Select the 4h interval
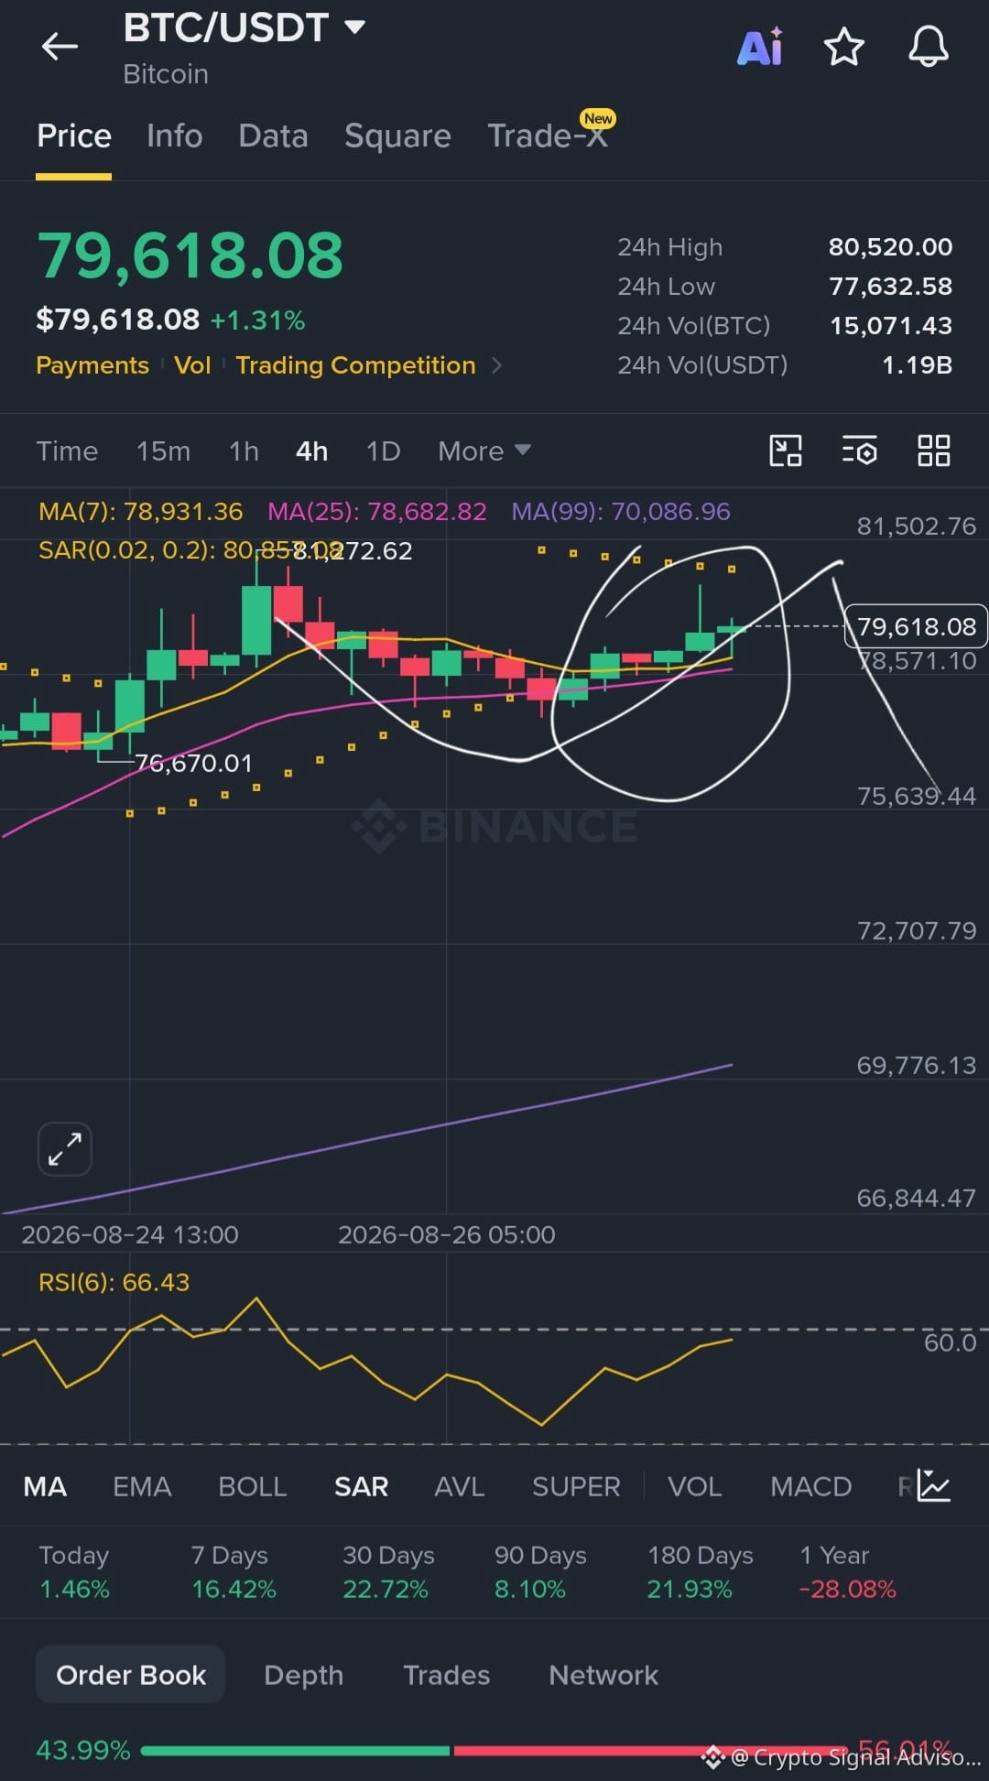Screen dimensions: 989x1781 311,451
